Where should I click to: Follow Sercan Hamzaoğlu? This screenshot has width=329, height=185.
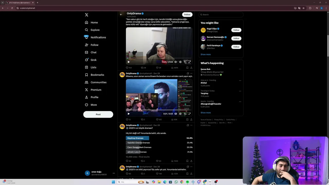click(236, 38)
